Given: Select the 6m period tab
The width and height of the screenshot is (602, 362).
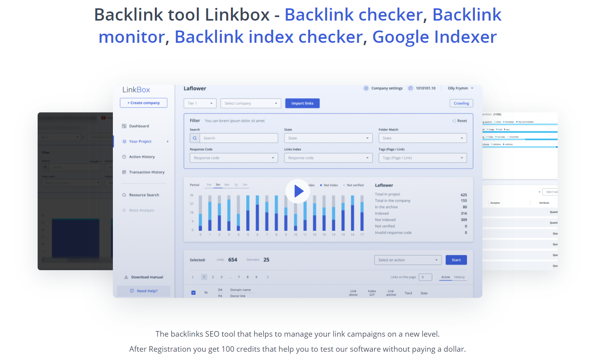Looking at the screenshot, I should (x=227, y=185).
